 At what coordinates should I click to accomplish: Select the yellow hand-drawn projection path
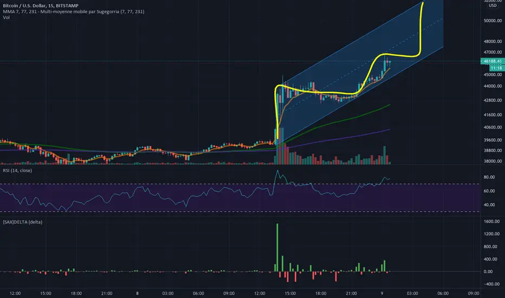pos(420,32)
